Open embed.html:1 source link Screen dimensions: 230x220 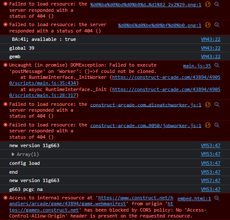pos(194,199)
